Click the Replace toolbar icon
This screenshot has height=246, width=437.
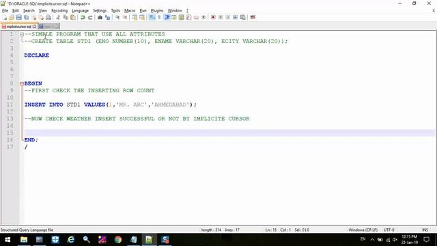(x=107, y=17)
